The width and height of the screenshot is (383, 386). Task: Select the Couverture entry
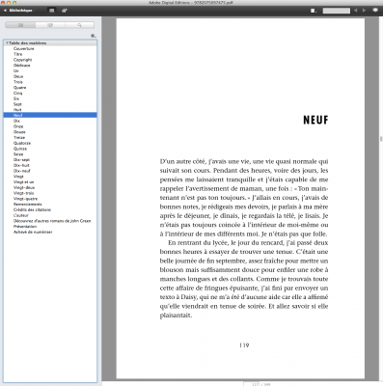(24, 48)
